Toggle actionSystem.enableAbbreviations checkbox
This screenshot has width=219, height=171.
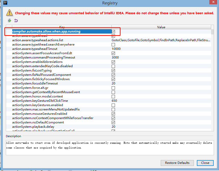113,62
